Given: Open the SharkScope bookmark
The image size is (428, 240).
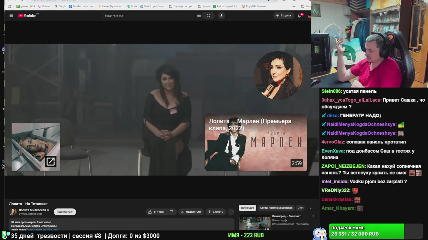Looking at the screenshot, I should [x=152, y=6].
